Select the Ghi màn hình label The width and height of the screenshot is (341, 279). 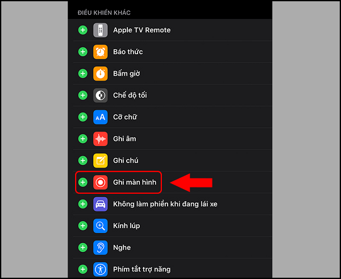coord(135,182)
